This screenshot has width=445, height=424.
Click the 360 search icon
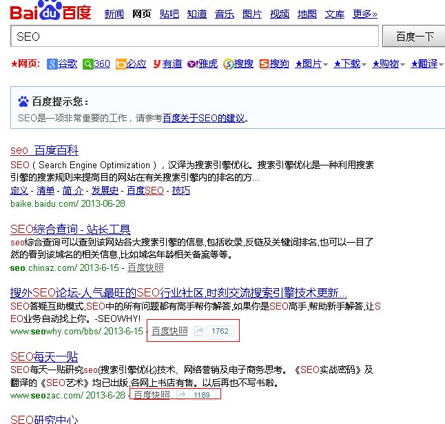coord(87,64)
